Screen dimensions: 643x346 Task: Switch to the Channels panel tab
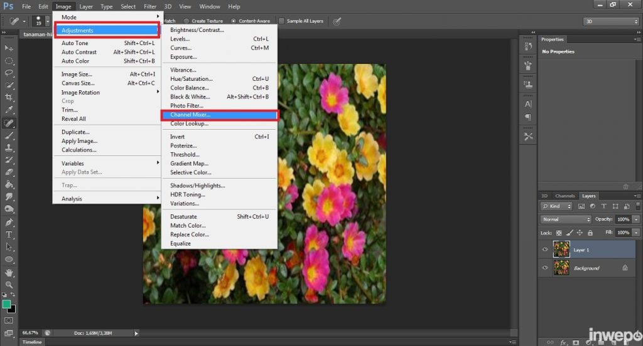point(565,196)
